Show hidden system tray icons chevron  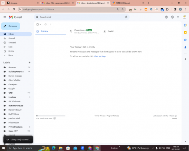[153, 148]
